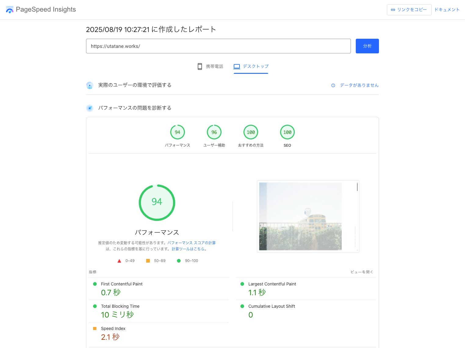Viewport: 465px width, 348px height.
Task: Click red triangle 0–49 legend icon
Action: [119, 261]
